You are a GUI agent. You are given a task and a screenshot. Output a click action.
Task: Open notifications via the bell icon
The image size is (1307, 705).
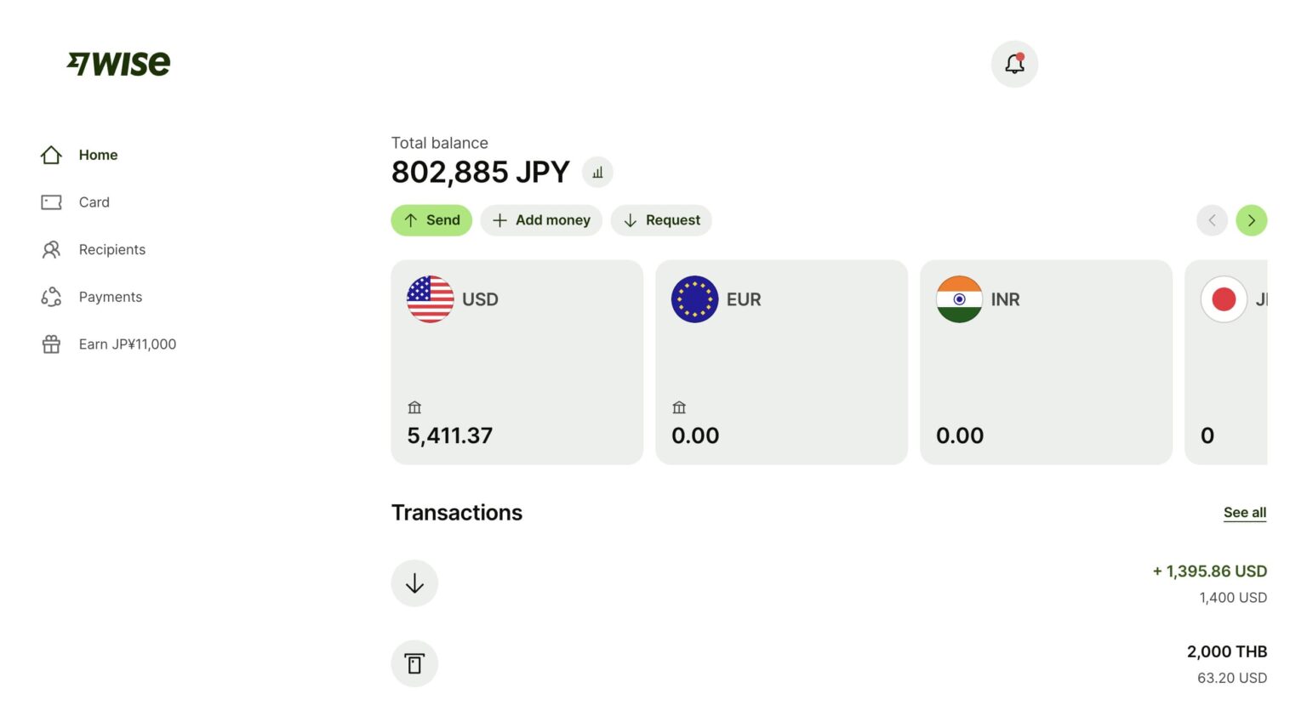pos(1014,63)
